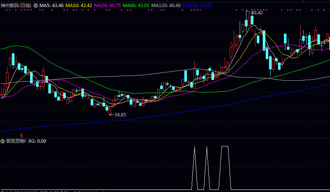This screenshot has width=330, height=192.
Task: Click the 极致顶格F indicator name
Action: [16, 141]
